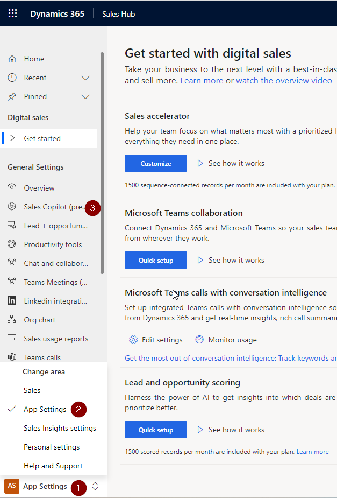The width and height of the screenshot is (337, 498).
Task: Click Customize for Sales accelerator
Action: [x=156, y=163]
